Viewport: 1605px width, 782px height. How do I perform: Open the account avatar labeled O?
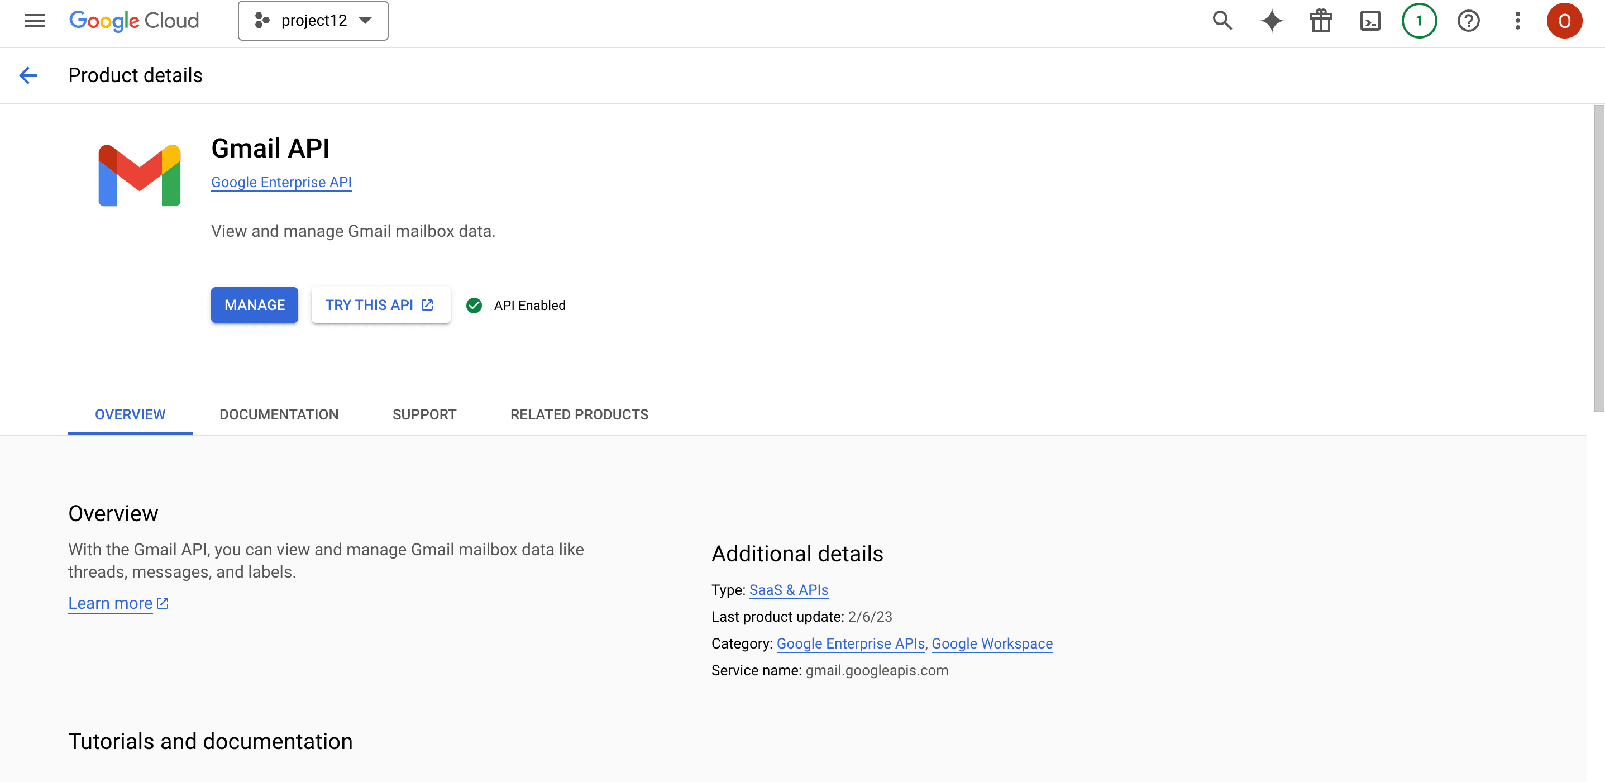point(1564,21)
